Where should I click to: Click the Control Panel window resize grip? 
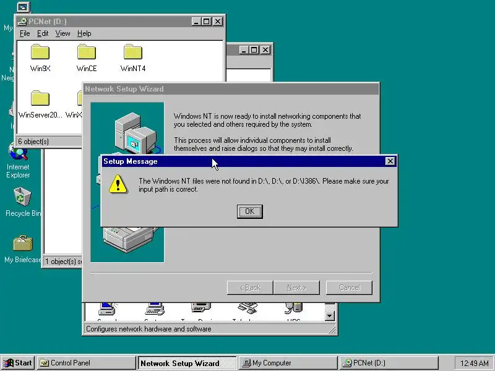pyautogui.click(x=332, y=330)
